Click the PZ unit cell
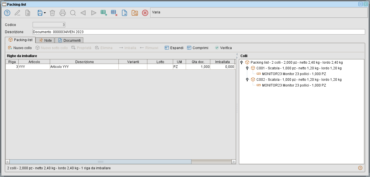The image size is (370, 177). [179, 67]
